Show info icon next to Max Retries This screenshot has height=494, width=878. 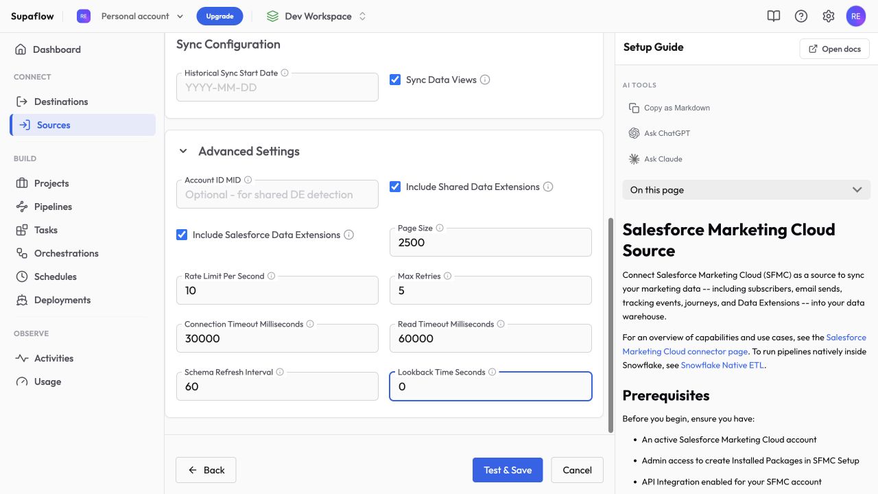(447, 276)
